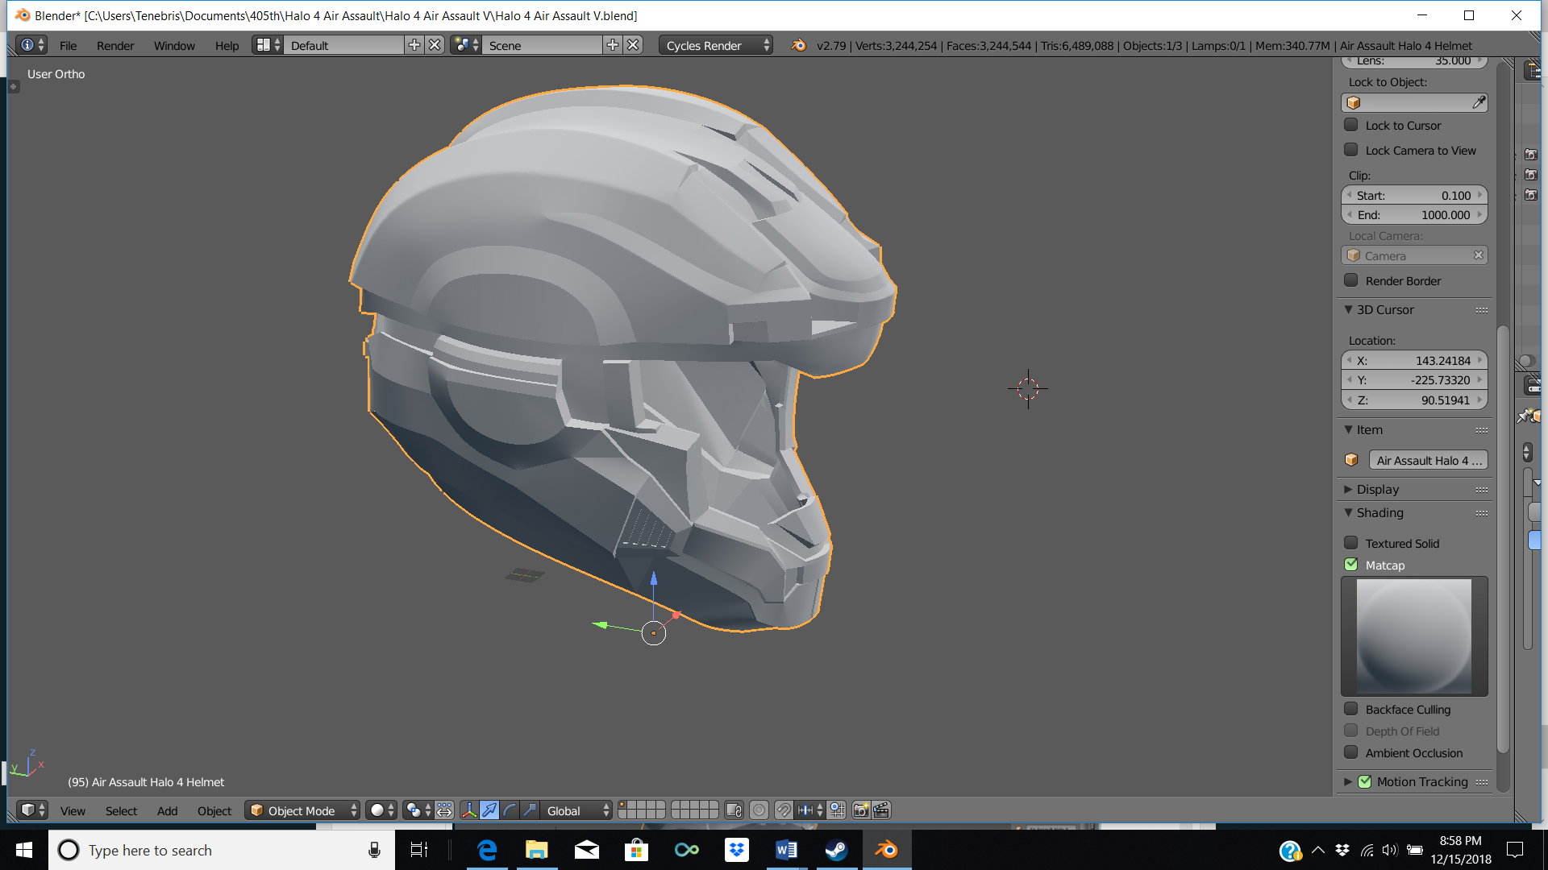
Task: Clear the Local Camera field
Action: [1479, 255]
